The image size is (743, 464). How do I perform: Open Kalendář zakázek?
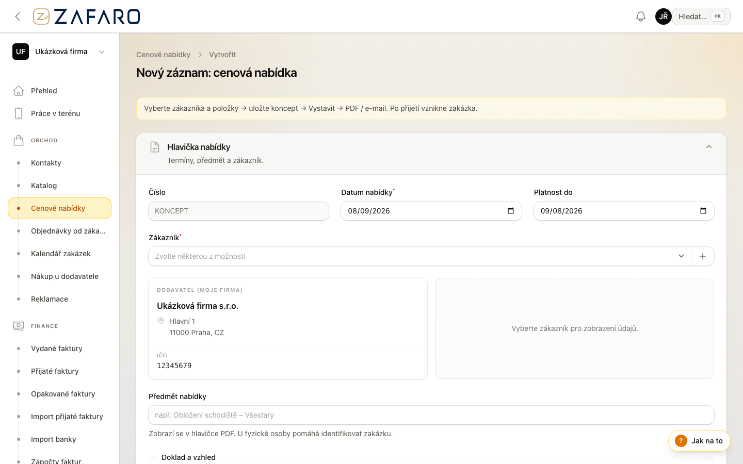tap(60, 254)
